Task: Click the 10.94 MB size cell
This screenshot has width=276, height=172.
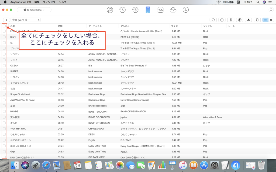Action: (x=177, y=83)
